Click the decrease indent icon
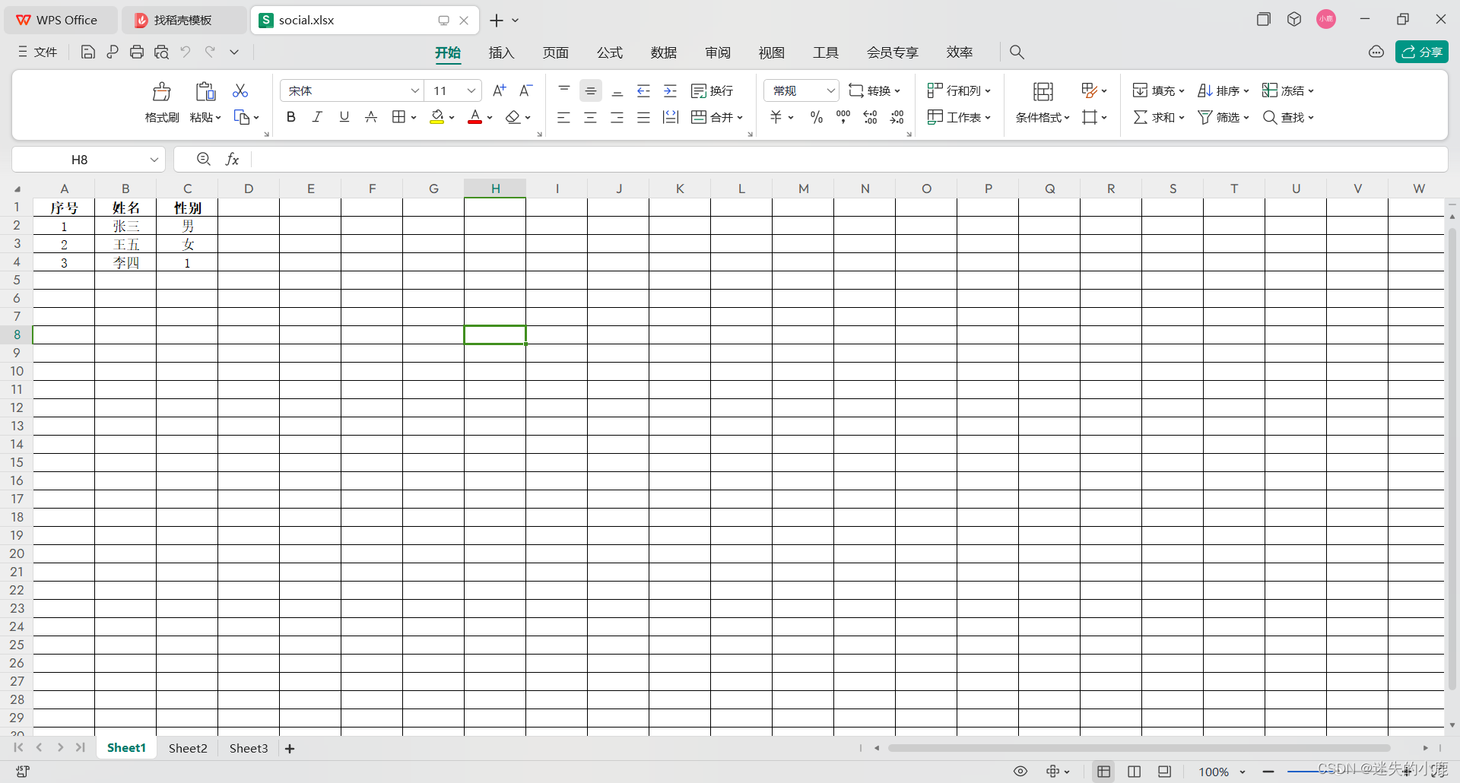This screenshot has width=1460, height=783. click(643, 90)
